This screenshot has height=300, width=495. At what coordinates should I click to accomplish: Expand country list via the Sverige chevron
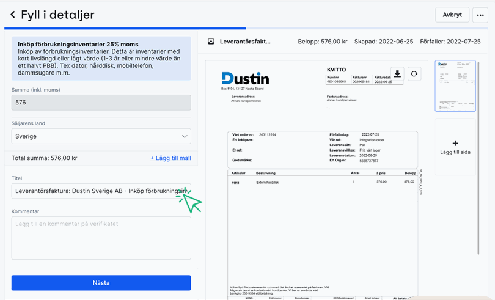click(184, 136)
